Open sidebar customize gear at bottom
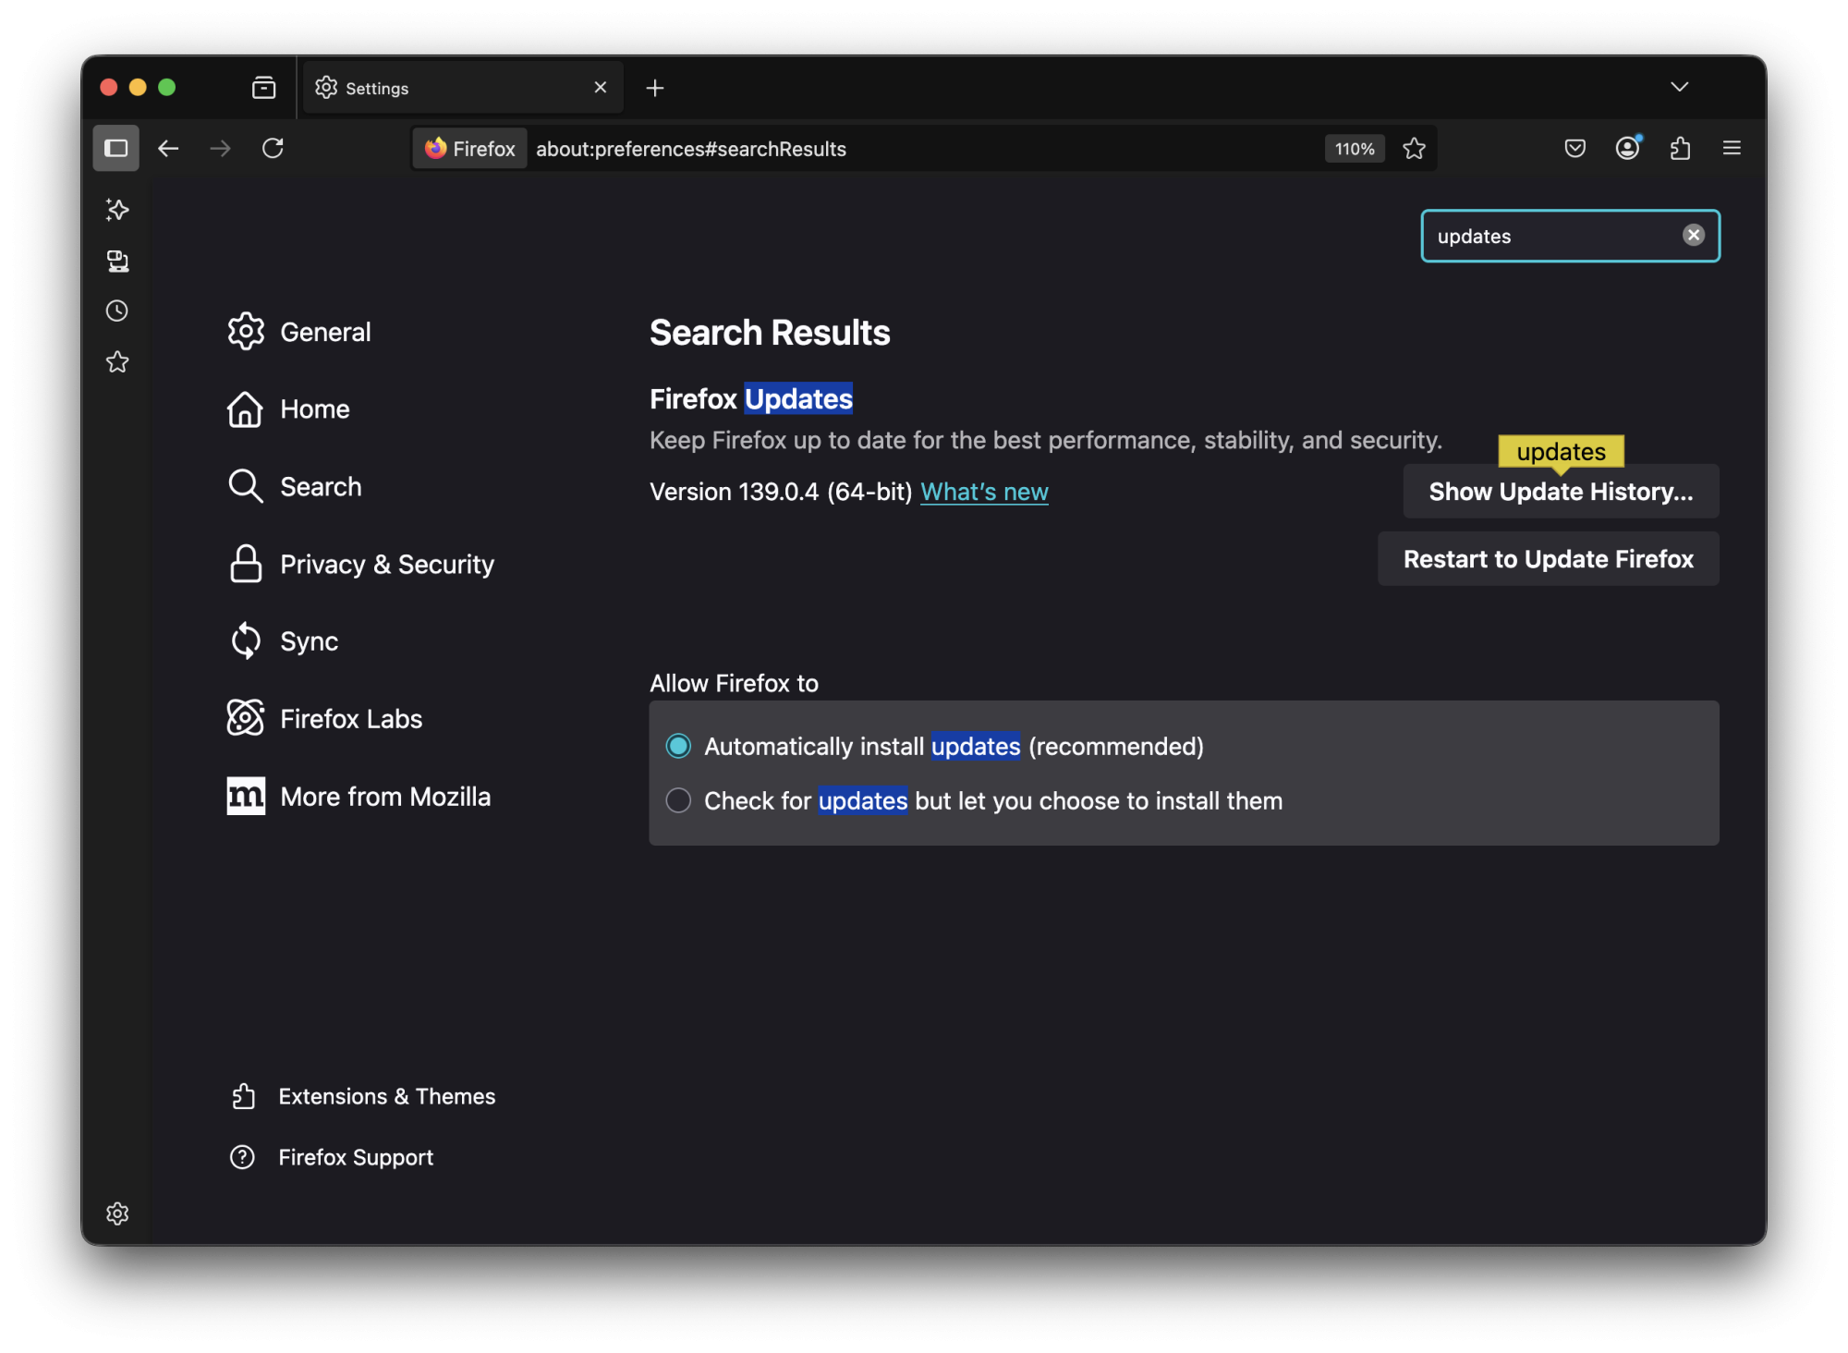Screen dimensions: 1848x1353 [117, 1213]
